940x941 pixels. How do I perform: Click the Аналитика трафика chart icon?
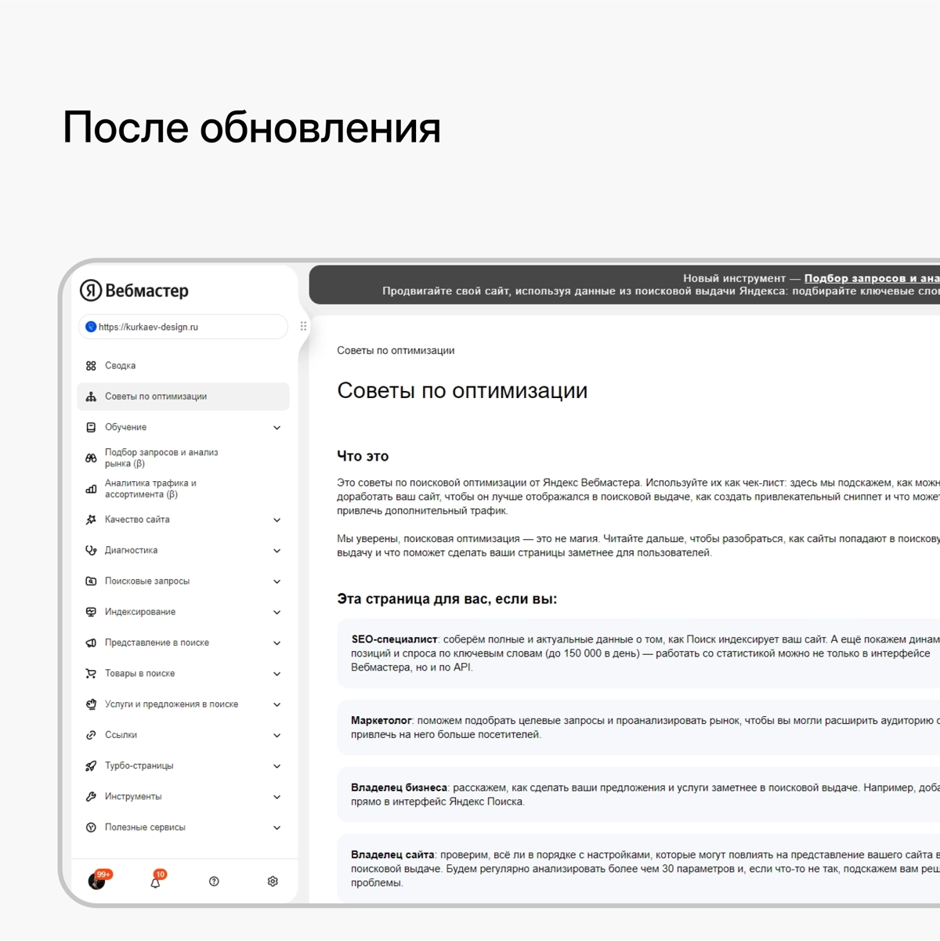tap(91, 489)
